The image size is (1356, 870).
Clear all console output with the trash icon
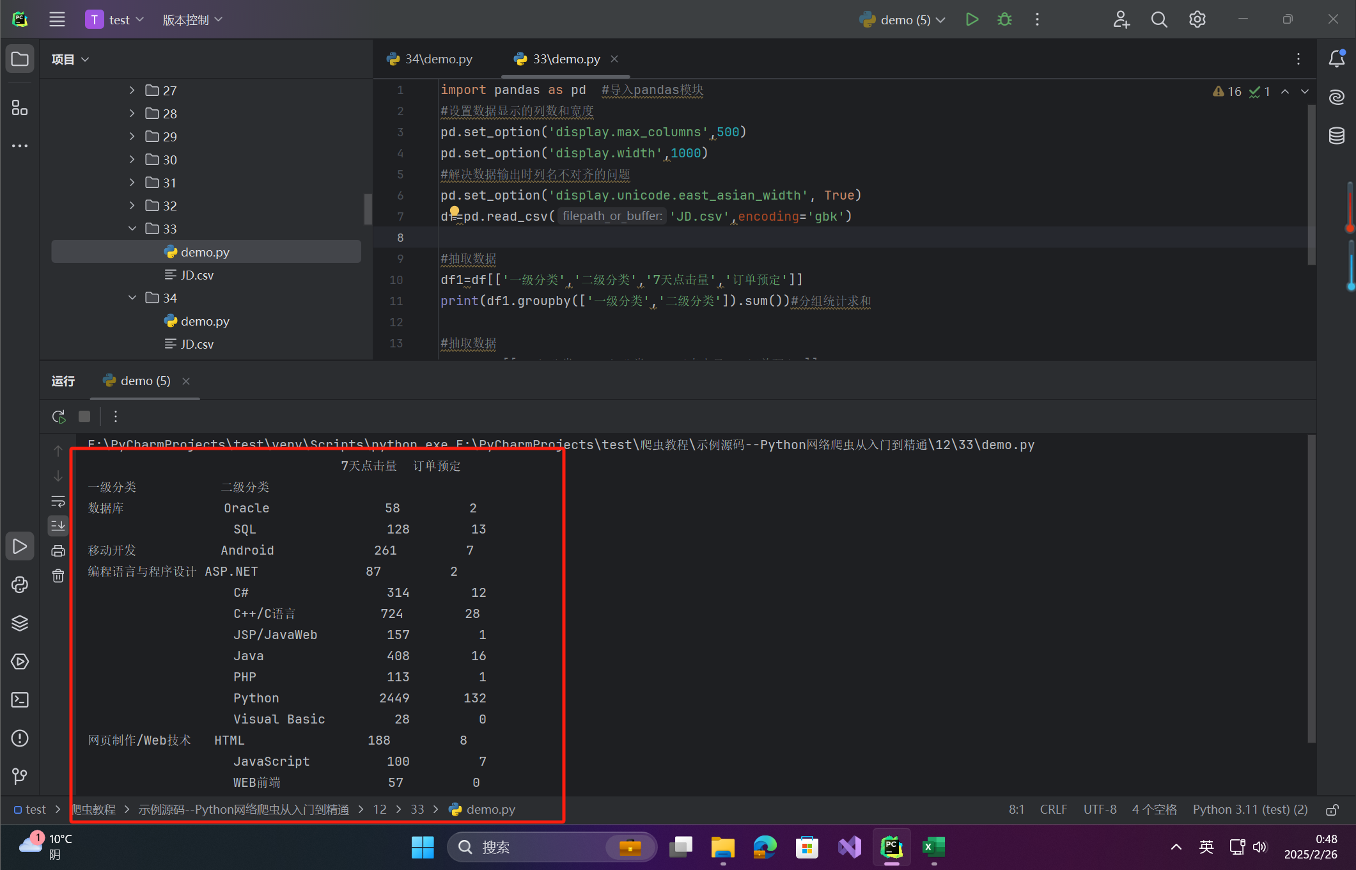58,576
